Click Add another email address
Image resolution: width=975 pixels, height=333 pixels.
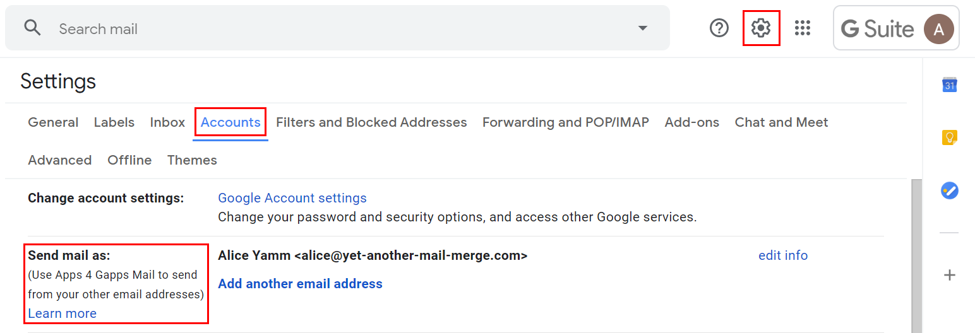(x=300, y=284)
